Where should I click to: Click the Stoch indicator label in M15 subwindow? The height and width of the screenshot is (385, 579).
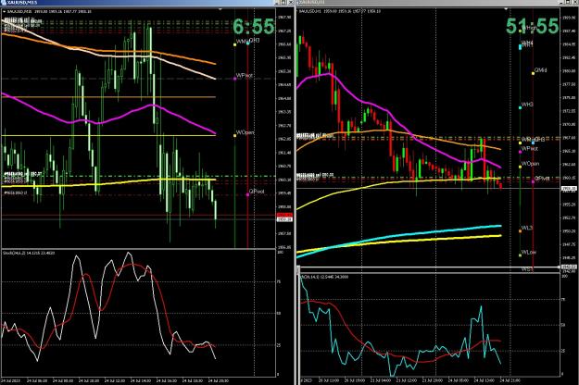coord(29,253)
